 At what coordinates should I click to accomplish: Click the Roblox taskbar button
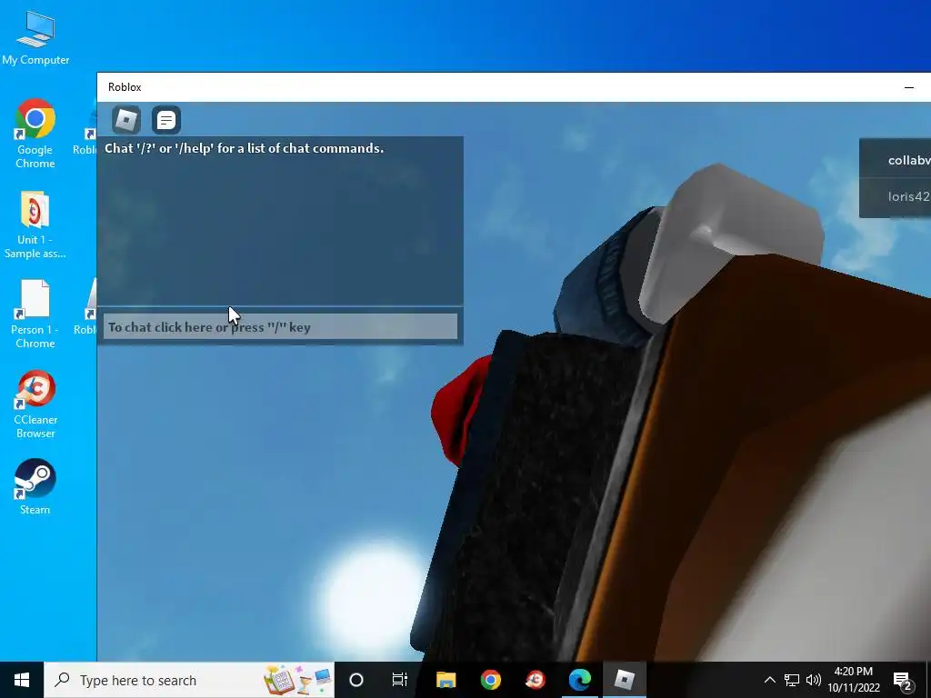click(x=624, y=680)
